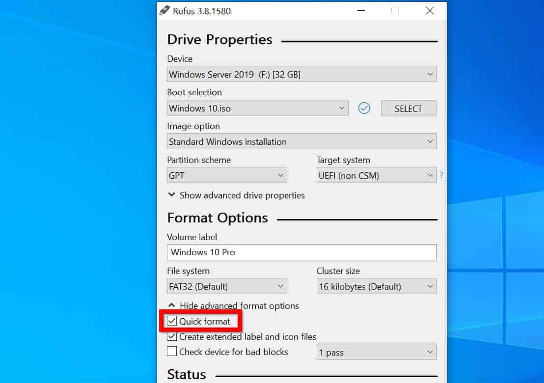
Task: Expand Show advanced drive properties
Action: [236, 195]
